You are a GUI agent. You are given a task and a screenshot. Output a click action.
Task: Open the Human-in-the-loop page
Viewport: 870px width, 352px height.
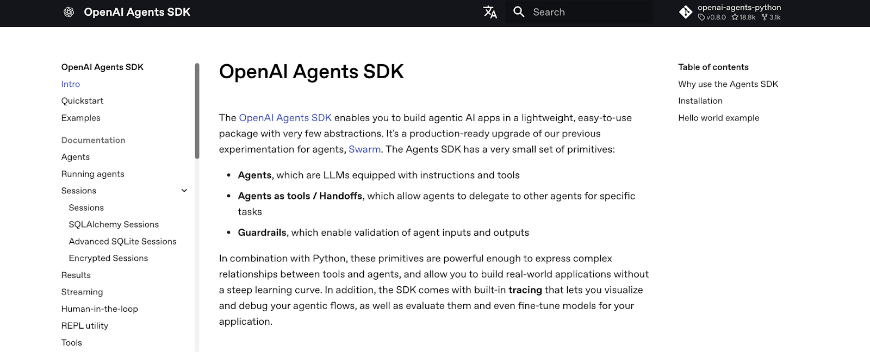[x=100, y=309]
